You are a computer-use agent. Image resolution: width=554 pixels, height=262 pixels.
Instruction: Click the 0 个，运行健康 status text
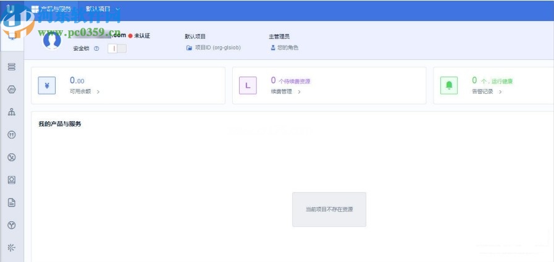click(x=492, y=80)
